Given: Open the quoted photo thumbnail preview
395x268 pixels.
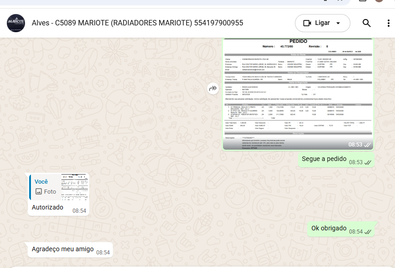Looking at the screenshot, I should coord(75,186).
